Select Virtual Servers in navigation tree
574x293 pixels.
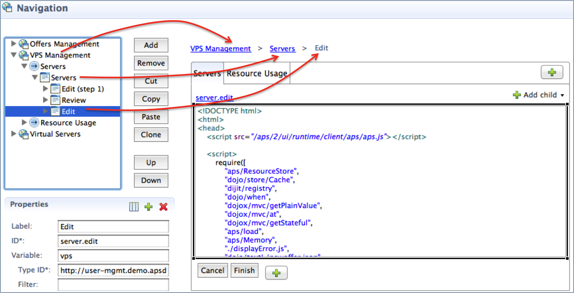pos(55,134)
